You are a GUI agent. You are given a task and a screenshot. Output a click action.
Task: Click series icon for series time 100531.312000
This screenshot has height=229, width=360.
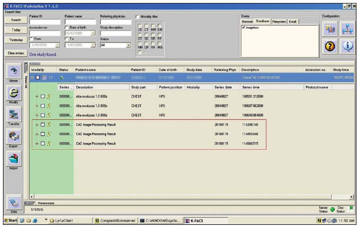click(x=49, y=96)
